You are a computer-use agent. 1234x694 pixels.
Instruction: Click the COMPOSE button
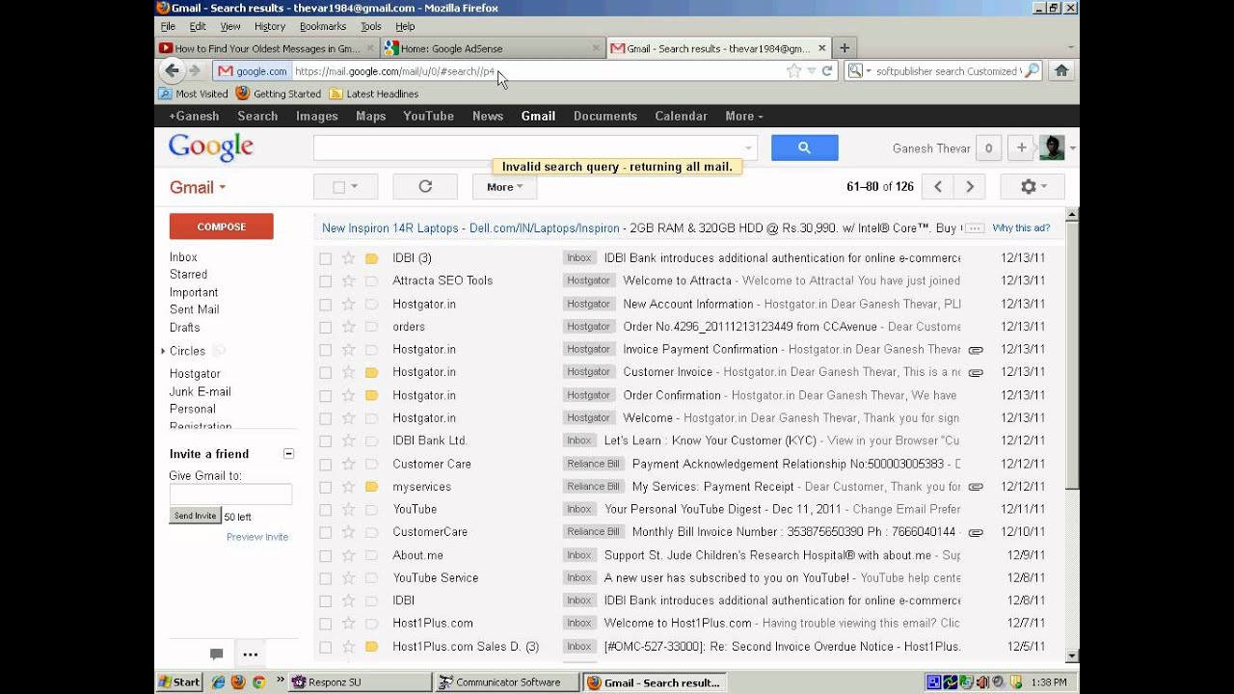coord(222,227)
